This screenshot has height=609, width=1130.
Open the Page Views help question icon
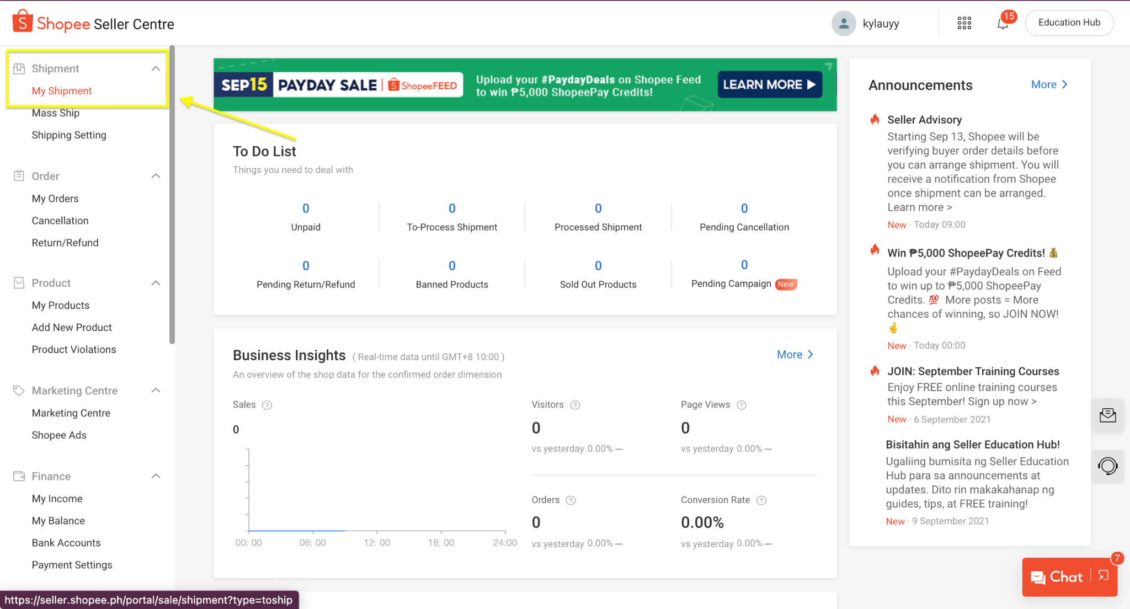tap(742, 405)
